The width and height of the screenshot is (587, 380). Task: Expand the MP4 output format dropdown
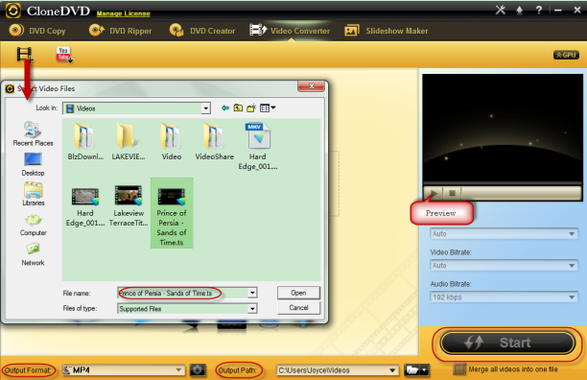pyautogui.click(x=124, y=370)
